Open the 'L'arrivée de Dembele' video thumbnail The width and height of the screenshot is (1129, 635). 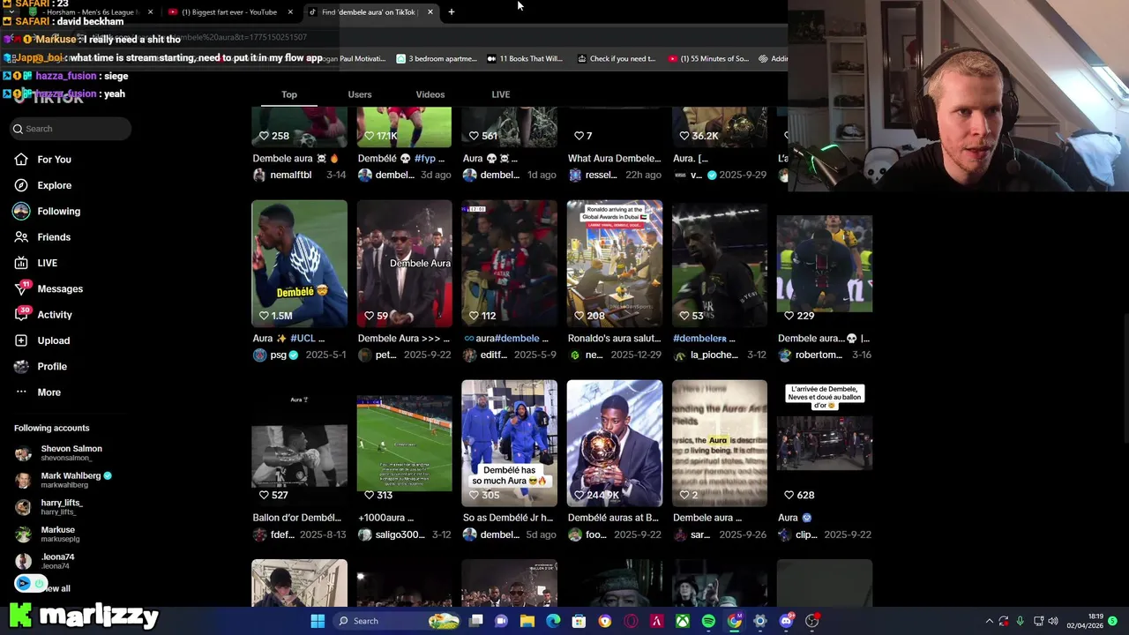point(824,444)
